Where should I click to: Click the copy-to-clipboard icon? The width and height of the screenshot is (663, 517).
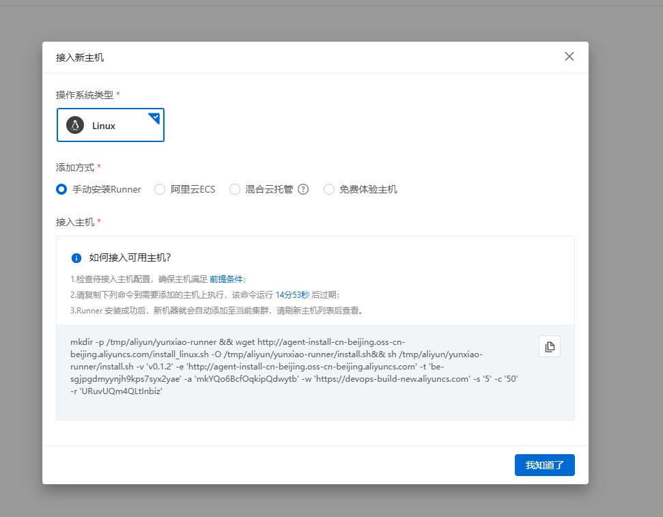(x=550, y=346)
